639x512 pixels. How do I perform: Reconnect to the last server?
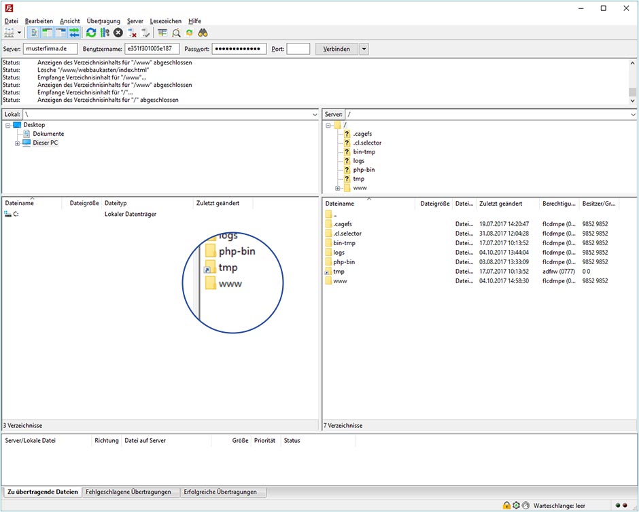pos(145,33)
